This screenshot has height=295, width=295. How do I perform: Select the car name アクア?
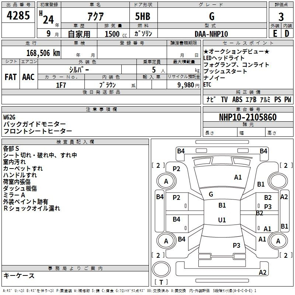click(96, 16)
